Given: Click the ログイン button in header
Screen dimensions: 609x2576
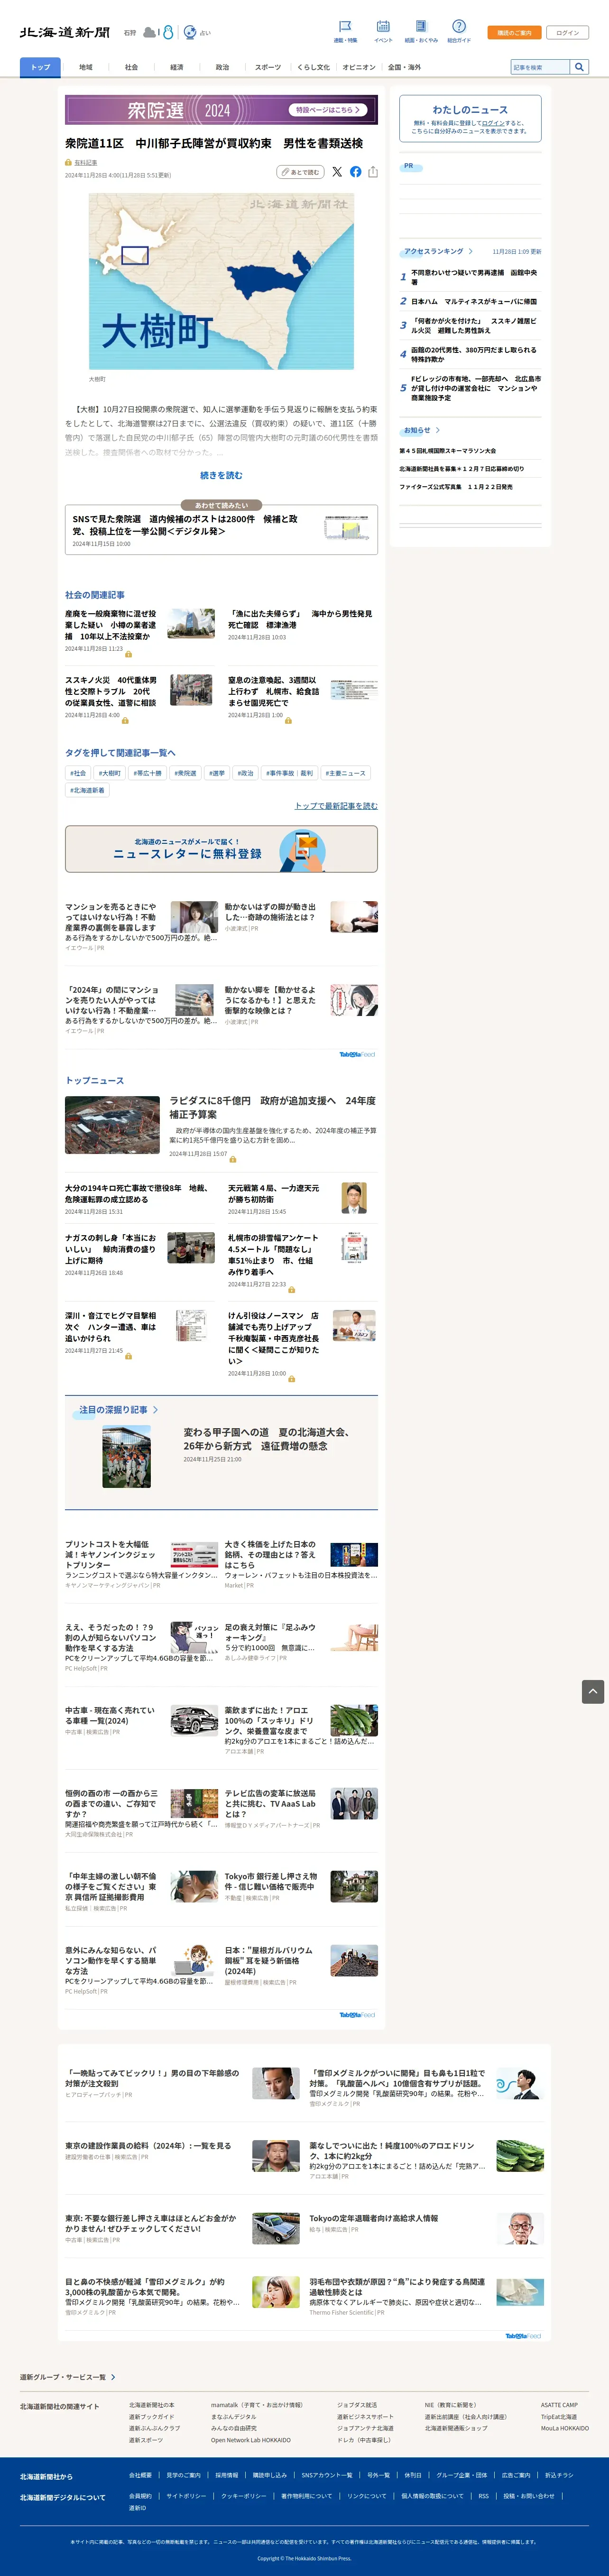Looking at the screenshot, I should (568, 33).
